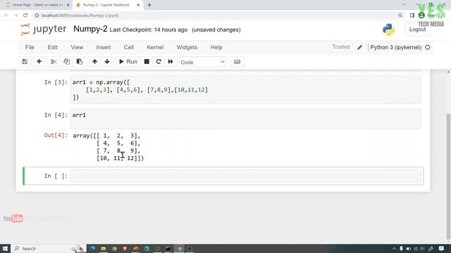
Task: Open a new browser tab
Action: [149, 5]
